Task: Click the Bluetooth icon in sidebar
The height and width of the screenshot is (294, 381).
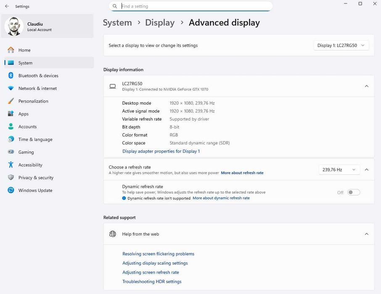Action: [11, 76]
